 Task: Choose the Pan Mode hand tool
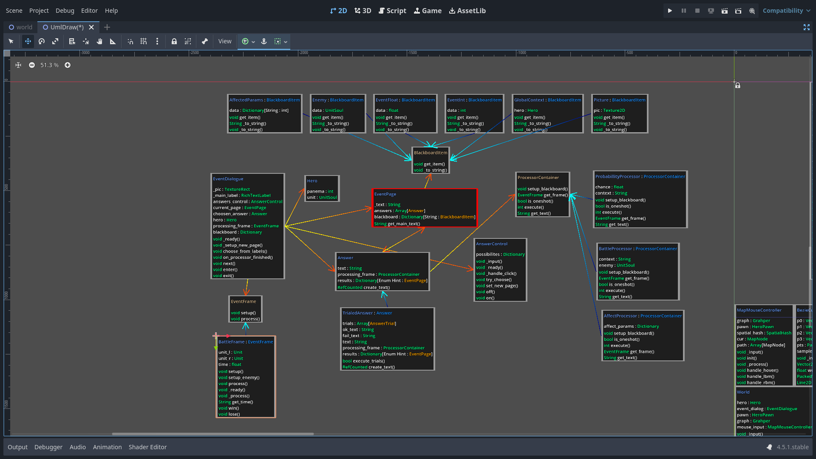pos(99,41)
